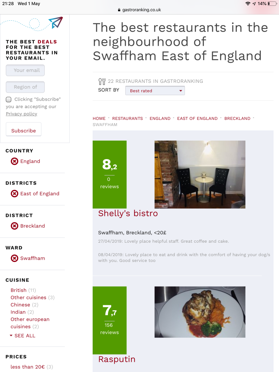Click the Your email input field

click(x=25, y=70)
